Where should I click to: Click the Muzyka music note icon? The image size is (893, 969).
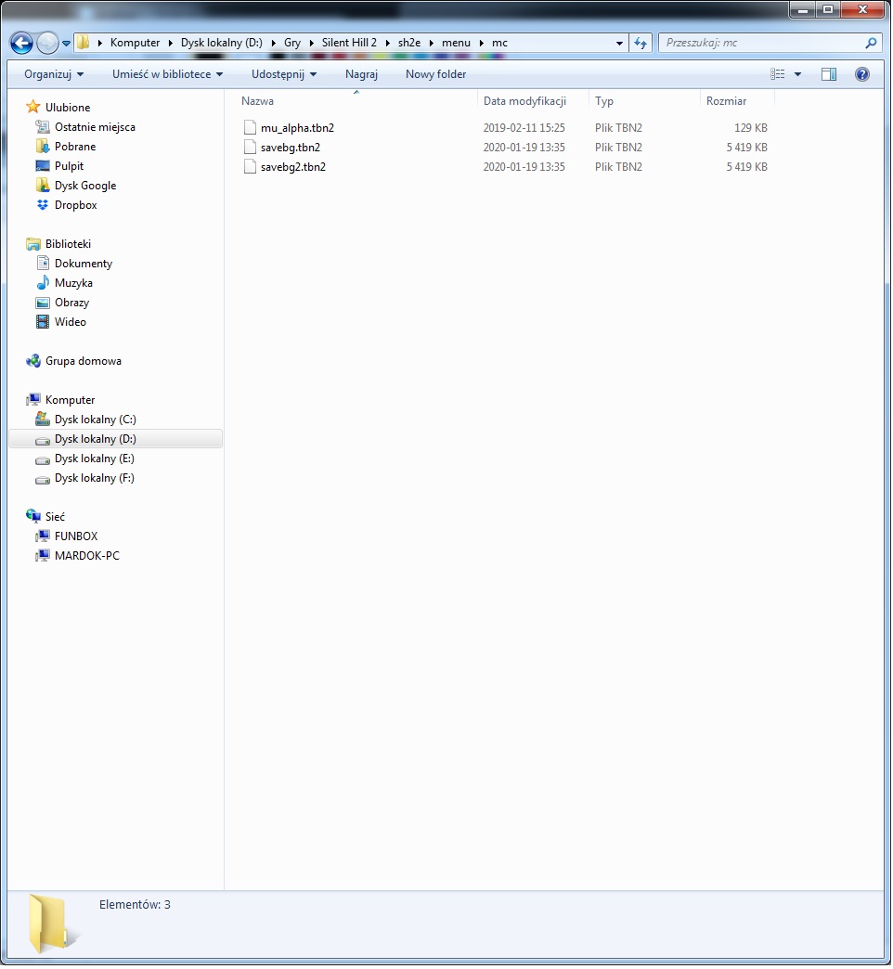pos(42,283)
